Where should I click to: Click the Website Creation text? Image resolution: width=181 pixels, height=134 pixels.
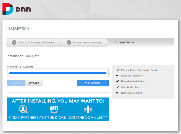click(130, 87)
